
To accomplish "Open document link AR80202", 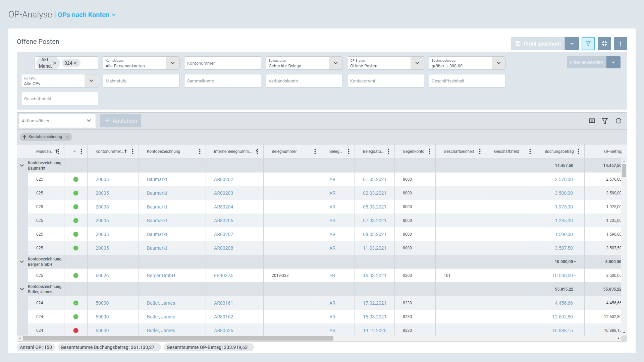I will [x=223, y=179].
